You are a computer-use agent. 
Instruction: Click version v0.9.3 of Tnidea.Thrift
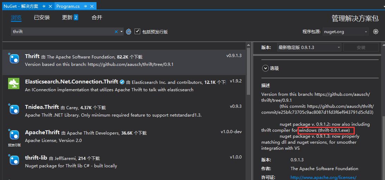(x=236, y=106)
